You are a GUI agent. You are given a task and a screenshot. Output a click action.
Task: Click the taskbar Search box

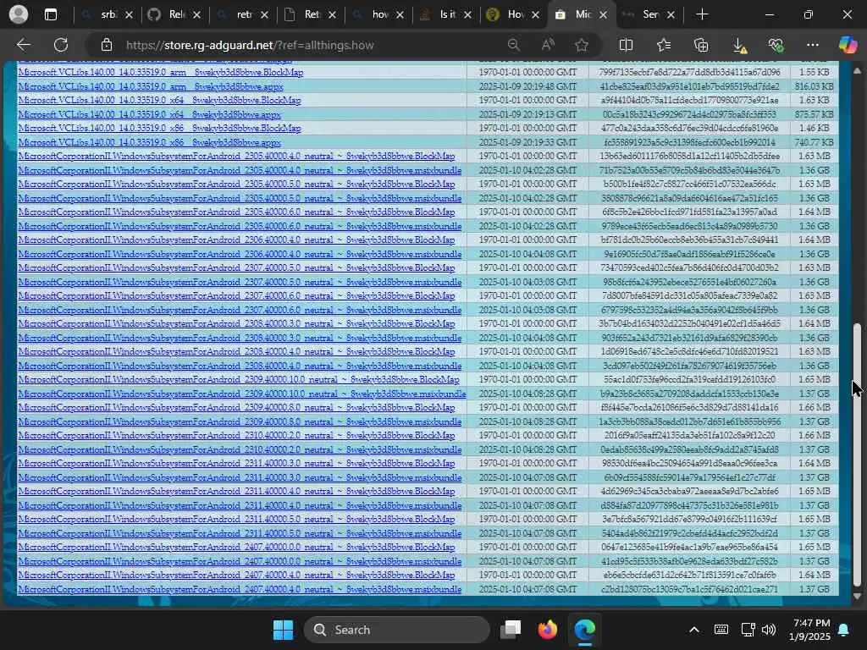pyautogui.click(x=397, y=630)
